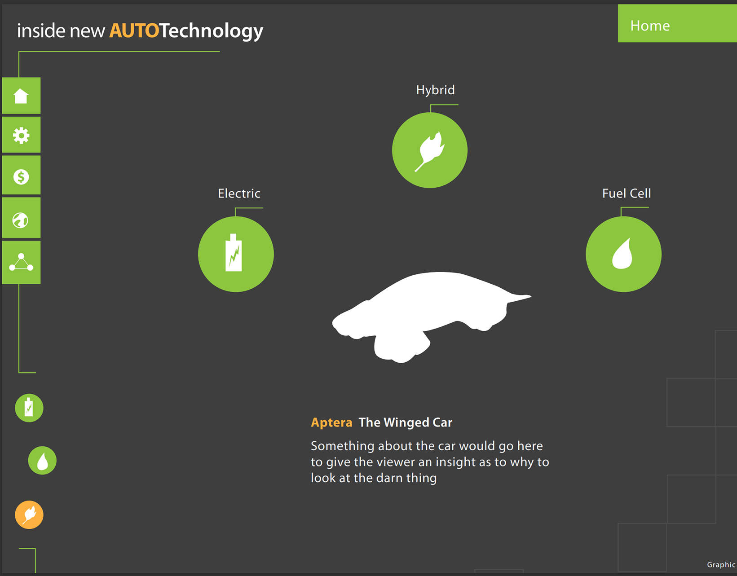This screenshot has height=576, width=737.
Task: Select the dollar sign cost icon
Action: click(21, 176)
